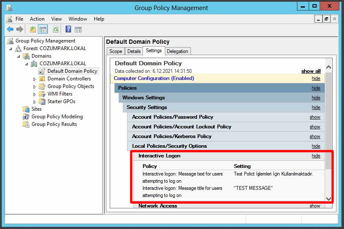
Task: Click the Back arrow toolbar icon
Action: click(x=10, y=29)
